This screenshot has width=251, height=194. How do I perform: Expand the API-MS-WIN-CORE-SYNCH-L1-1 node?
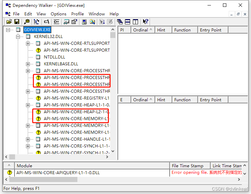[x=28, y=146]
